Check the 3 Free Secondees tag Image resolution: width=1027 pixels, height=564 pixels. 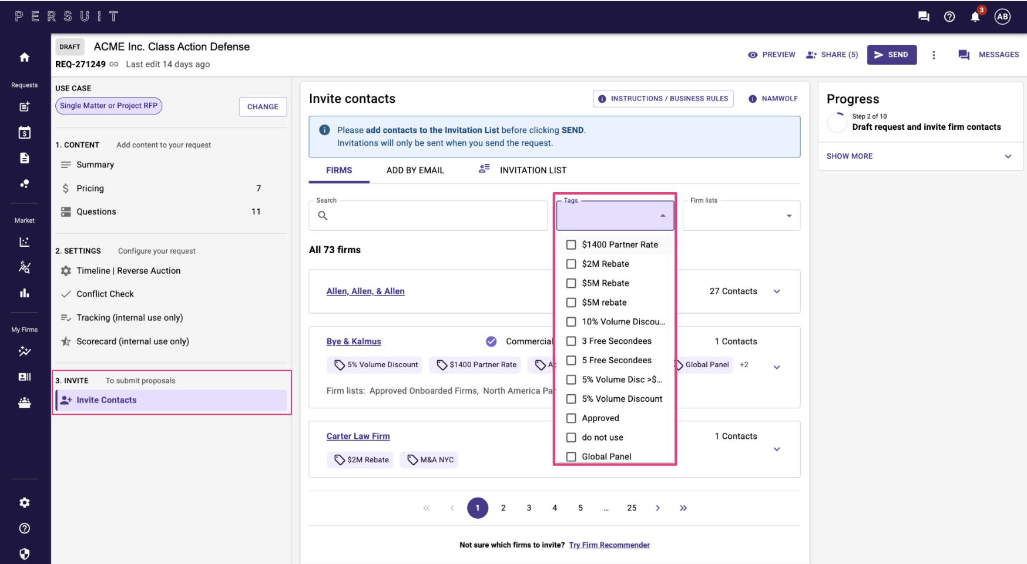click(570, 341)
